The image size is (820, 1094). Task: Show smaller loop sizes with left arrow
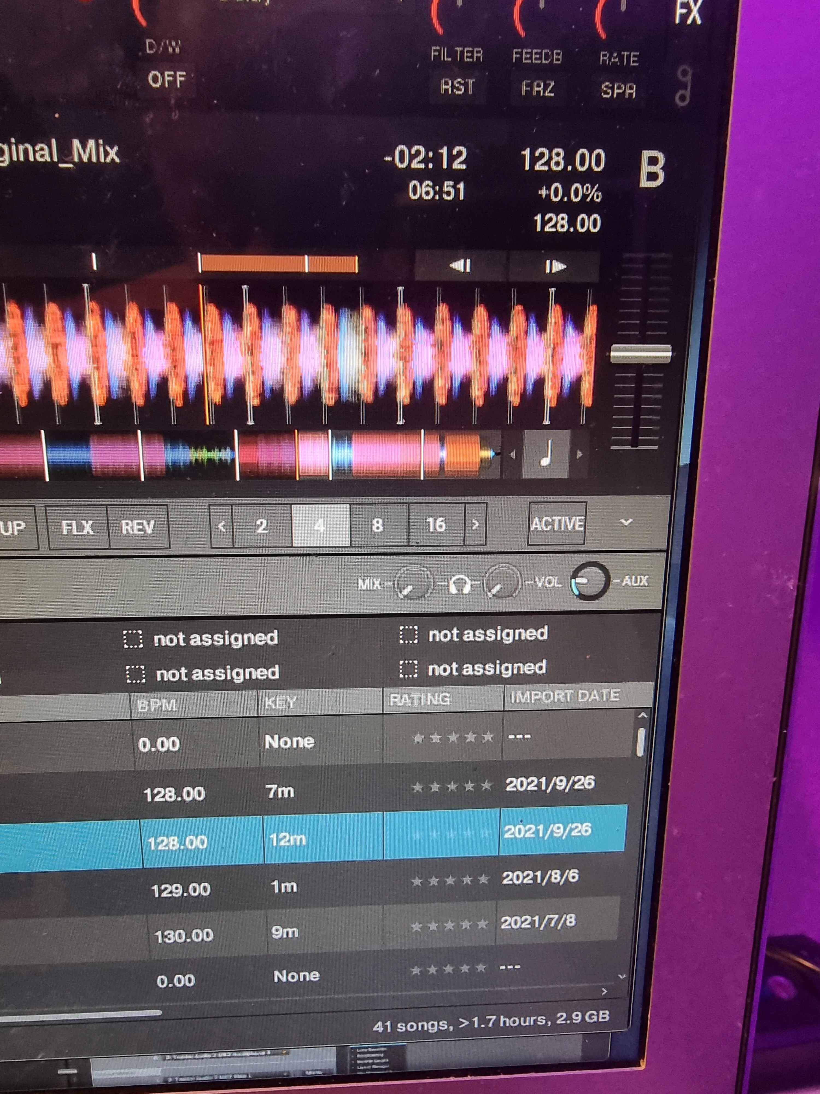[x=221, y=527]
